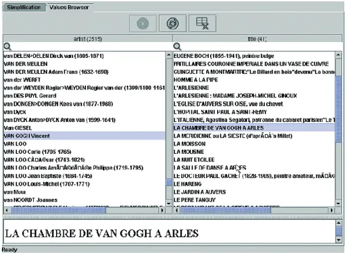Select title LE PERE TANGUY

254,200
